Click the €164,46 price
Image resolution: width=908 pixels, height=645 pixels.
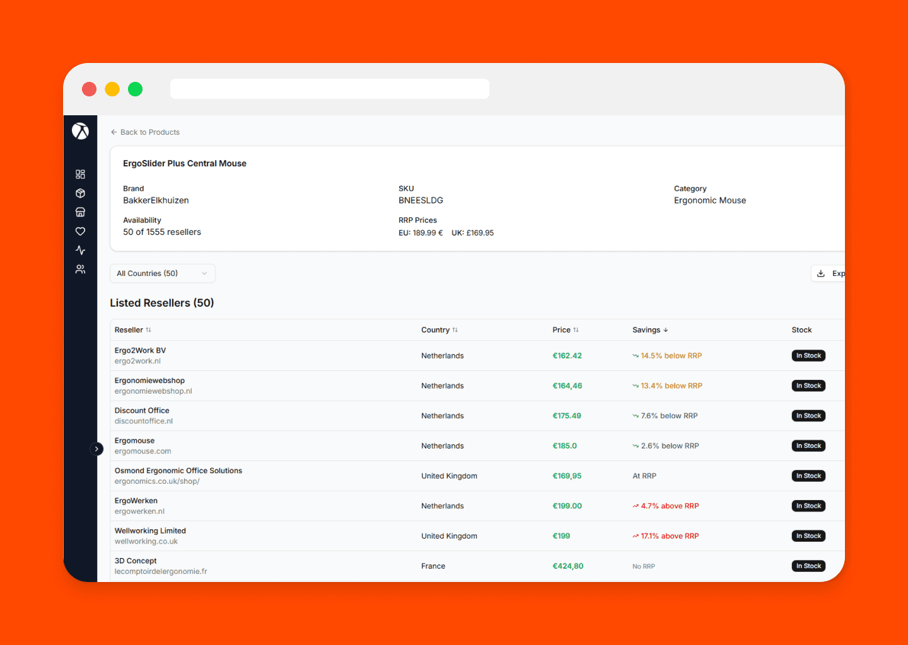tap(567, 386)
